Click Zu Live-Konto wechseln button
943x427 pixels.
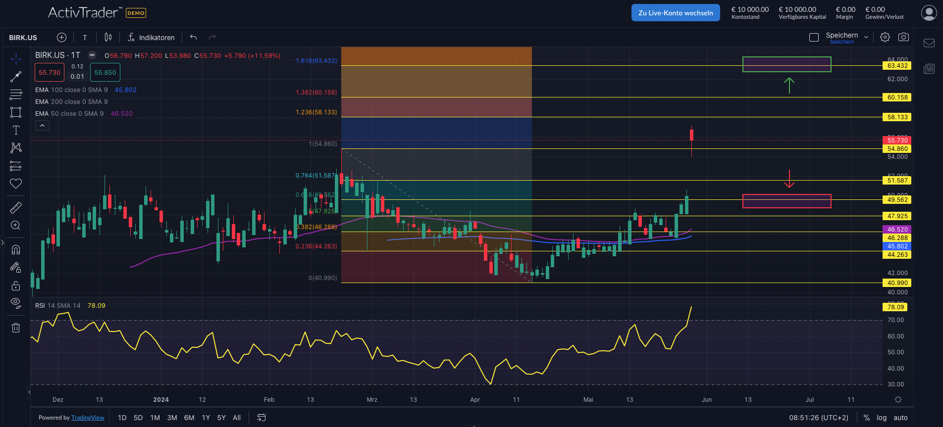(676, 13)
